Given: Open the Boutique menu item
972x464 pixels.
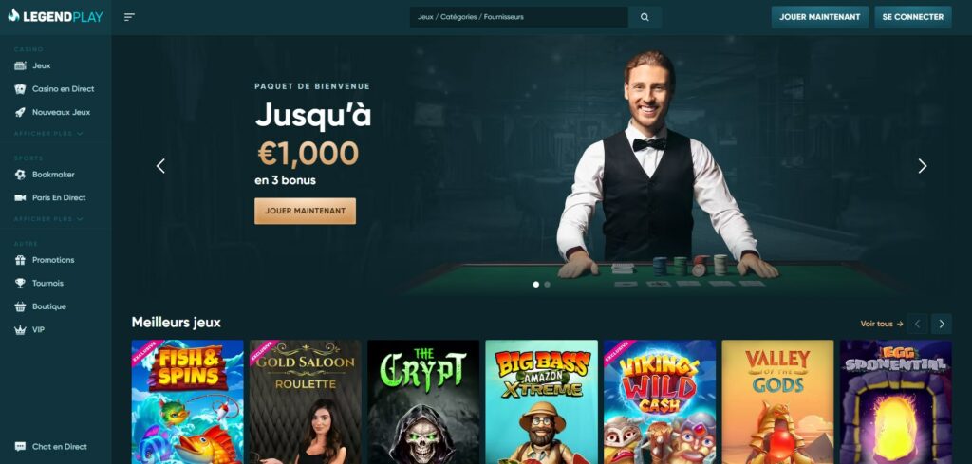Looking at the screenshot, I should 40,306.
